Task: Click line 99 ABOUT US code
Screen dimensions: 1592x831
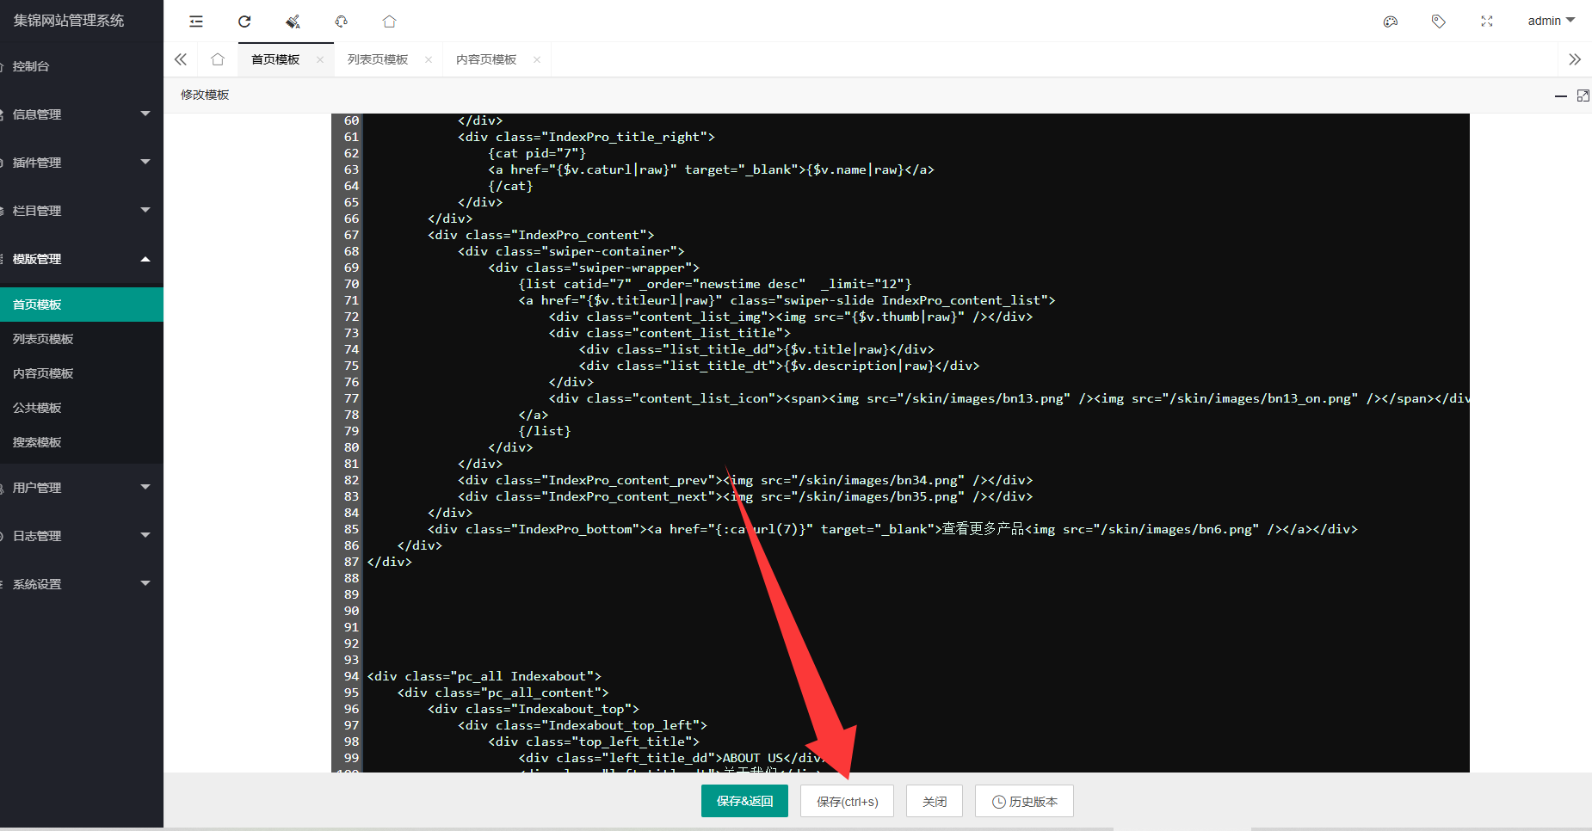Action: (674, 758)
